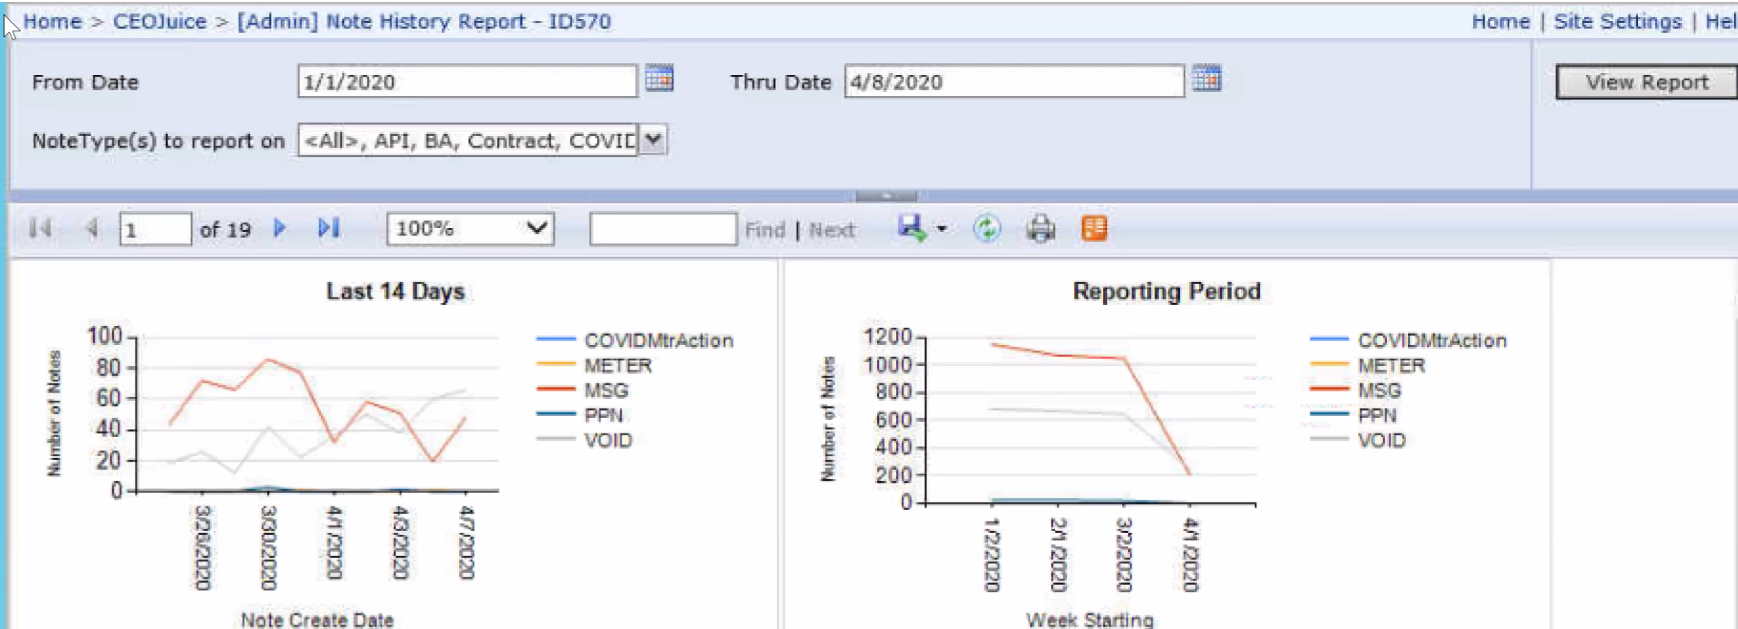
Task: Go to next report page
Action: click(279, 228)
